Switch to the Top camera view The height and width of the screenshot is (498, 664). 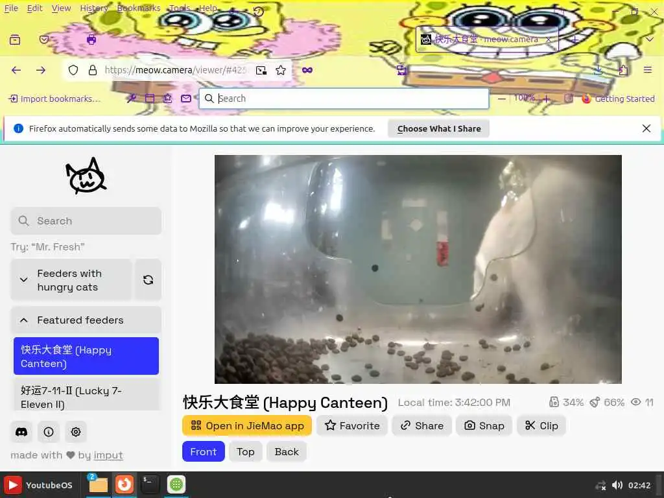[246, 452]
